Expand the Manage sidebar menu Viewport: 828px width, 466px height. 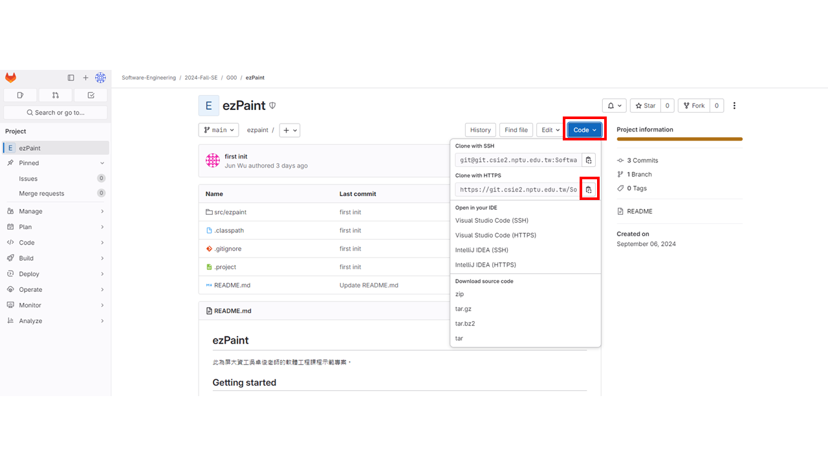(x=55, y=211)
